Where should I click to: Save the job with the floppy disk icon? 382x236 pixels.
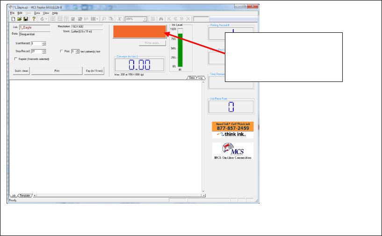point(26,19)
